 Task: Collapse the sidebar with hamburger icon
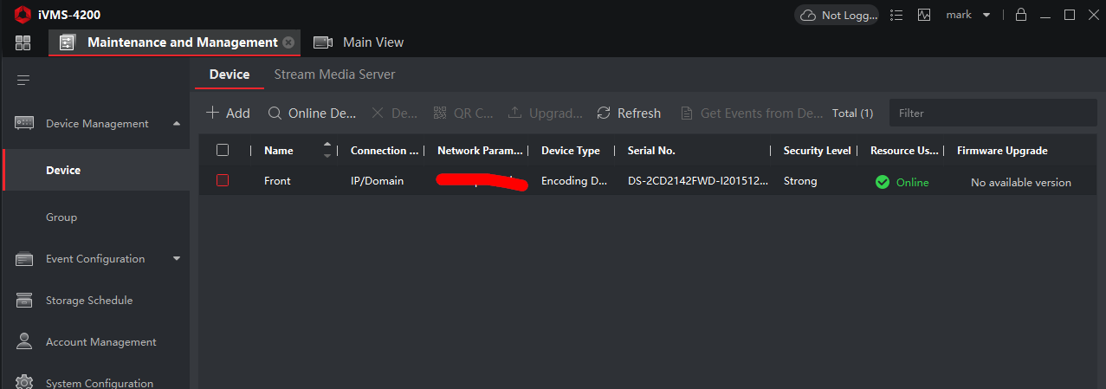point(23,81)
